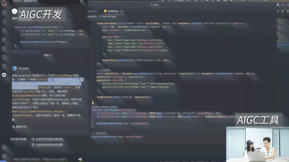289x162 pixels.
Task: Focus the Comate chat input box
Action: [x=44, y=159]
